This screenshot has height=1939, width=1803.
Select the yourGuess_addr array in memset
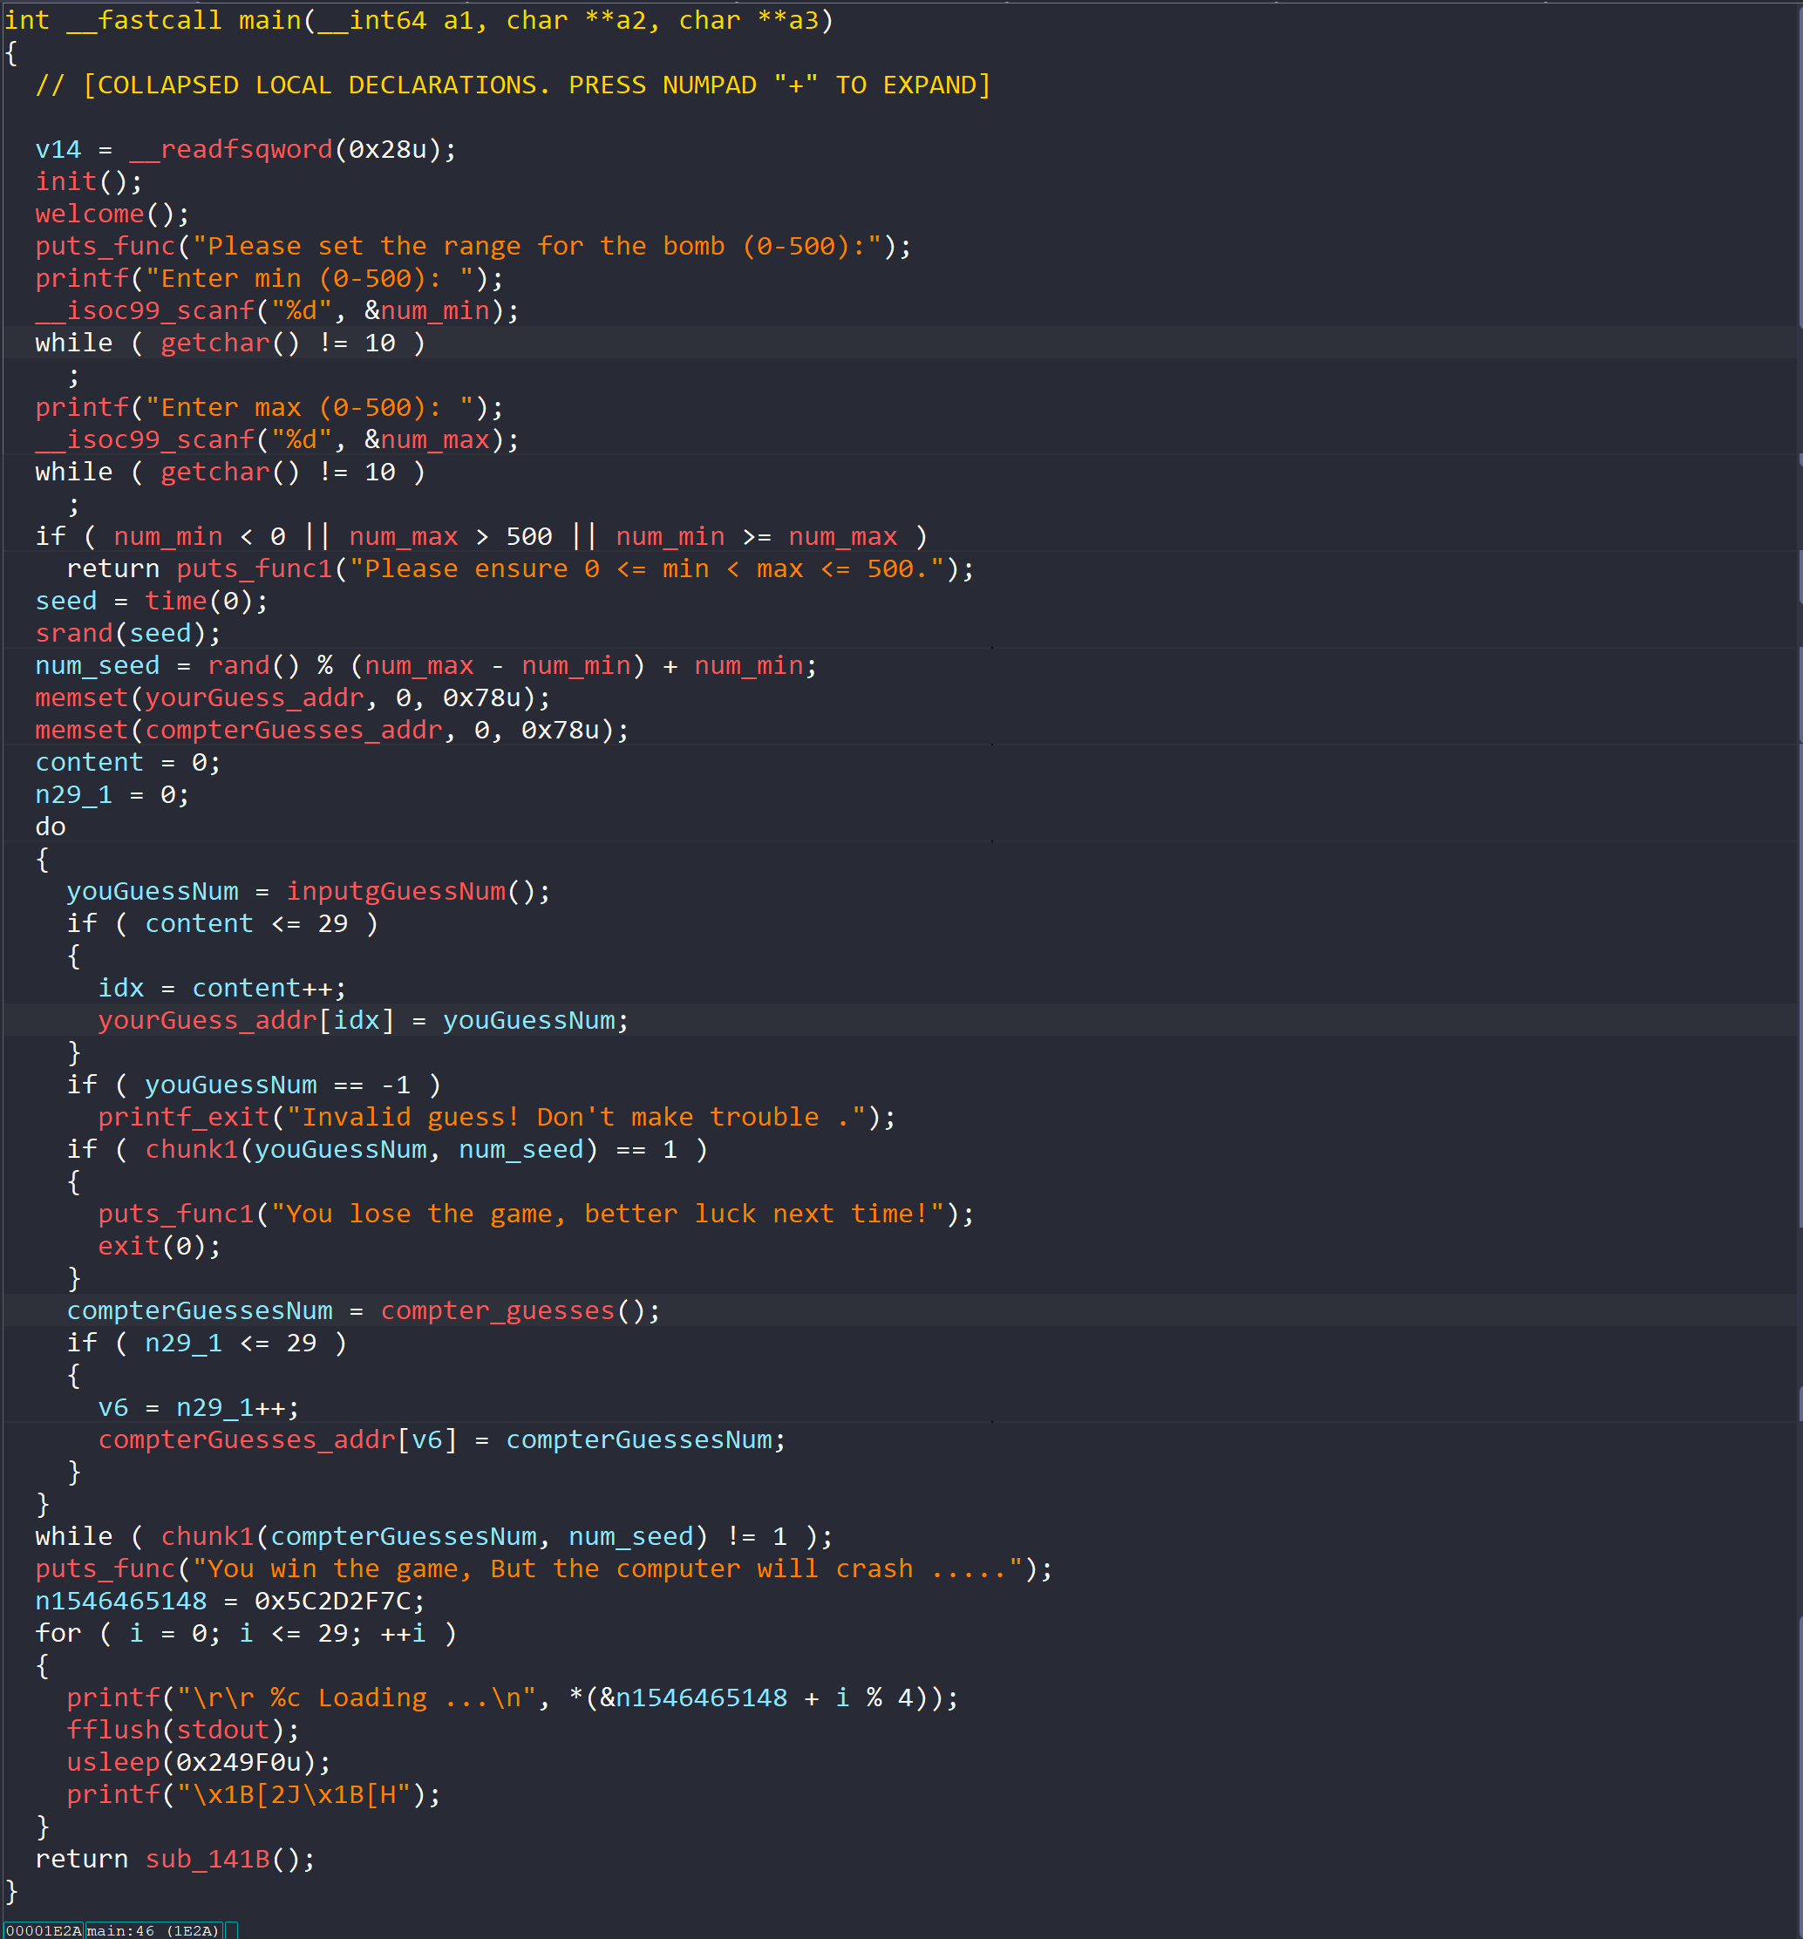[x=255, y=697]
